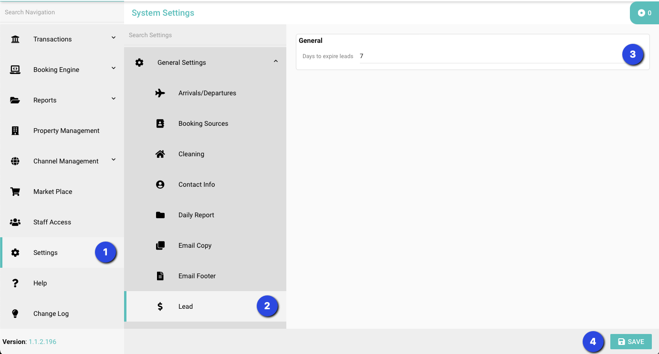Click the Property Management building icon
659x354 pixels.
point(15,131)
